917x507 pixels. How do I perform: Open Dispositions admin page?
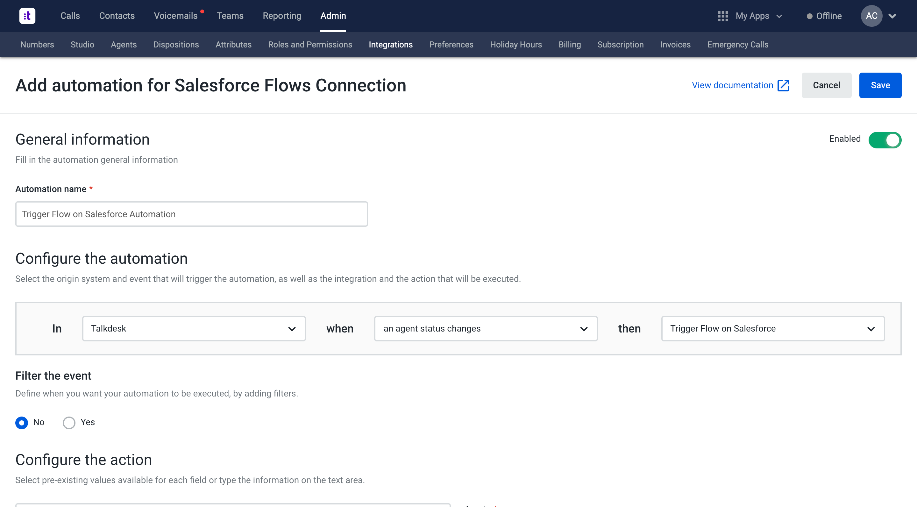(x=176, y=45)
